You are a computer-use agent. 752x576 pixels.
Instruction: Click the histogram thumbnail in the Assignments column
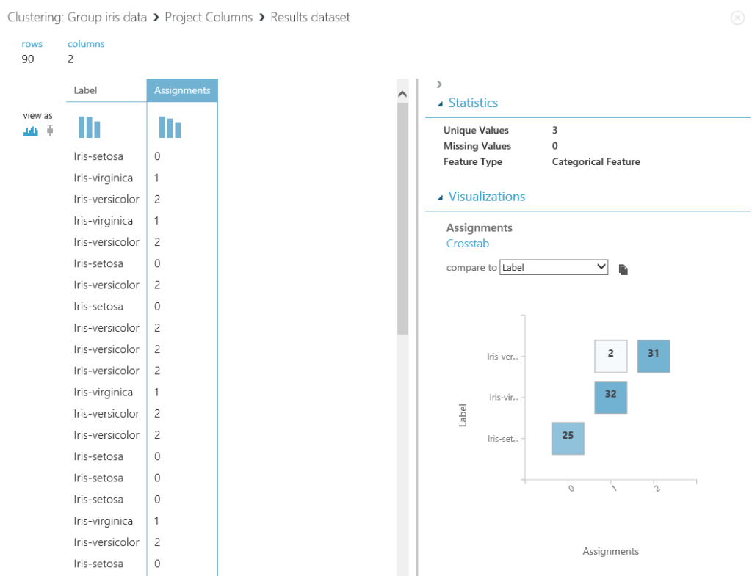(170, 126)
